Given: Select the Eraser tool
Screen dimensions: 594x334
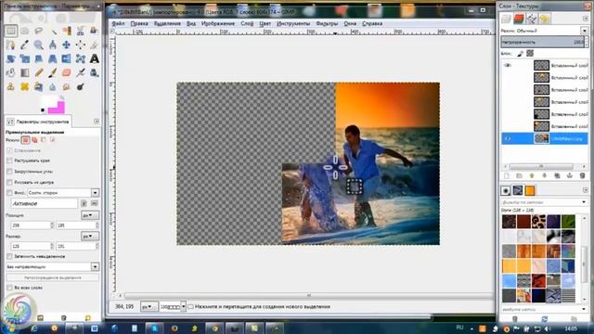Looking at the screenshot, I should [x=67, y=72].
